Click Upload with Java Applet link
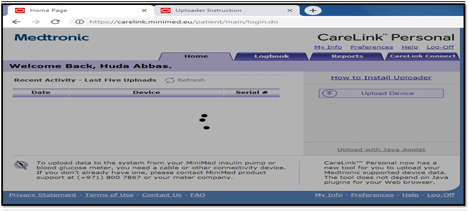The image size is (469, 212). pyautogui.click(x=381, y=150)
